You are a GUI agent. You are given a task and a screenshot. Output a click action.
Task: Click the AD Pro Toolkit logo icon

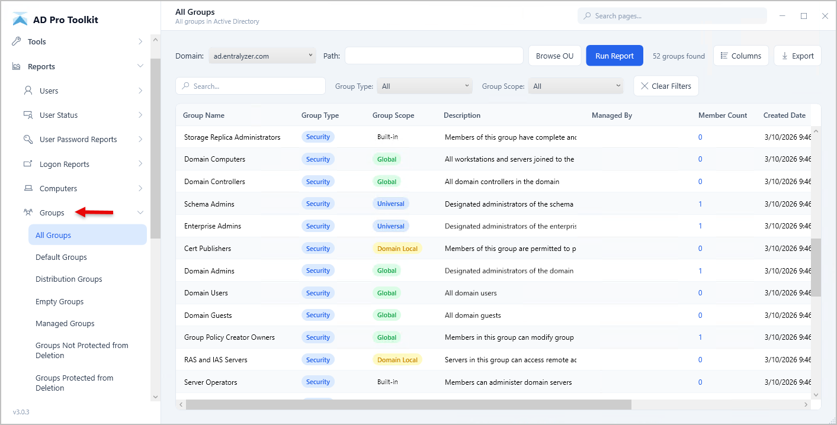pos(20,20)
